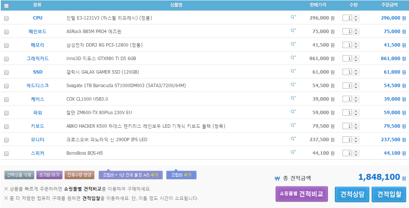Check the 케이스 row checkbox
Viewport: 409px width, 208px height.
tap(6, 99)
